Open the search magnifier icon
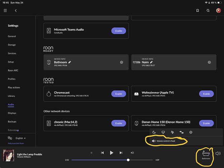This screenshot has height=168, width=224. pyautogui.click(x=208, y=10)
